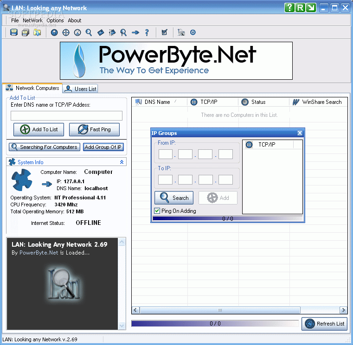Click the blue power button toolbar icon
Viewport: 353px width, 345px height.
193,32
